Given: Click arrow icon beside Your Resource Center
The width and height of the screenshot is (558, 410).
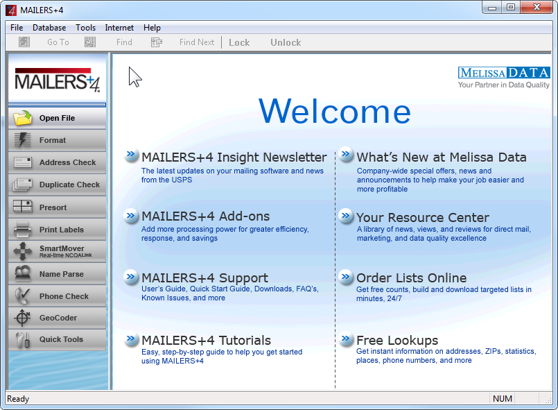Looking at the screenshot, I should pos(346,216).
